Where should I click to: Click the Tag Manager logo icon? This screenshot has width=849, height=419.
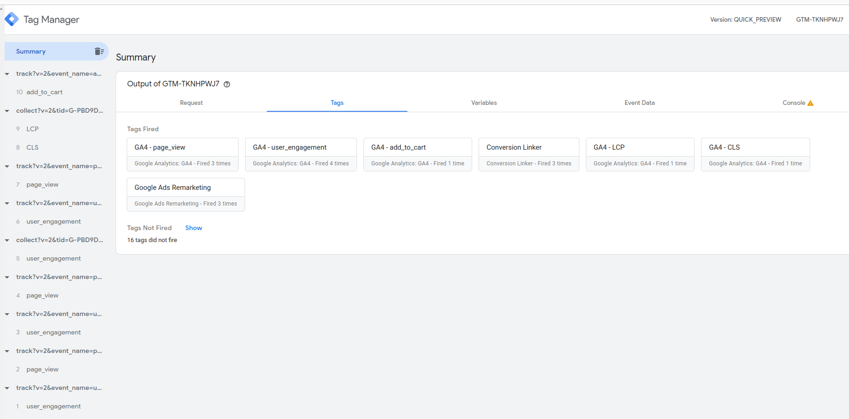(x=12, y=19)
